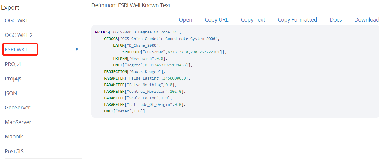Viewport: 384px width, 160px height.
Task: Click the PROJCS keyword in the code
Action: [x=102, y=32]
